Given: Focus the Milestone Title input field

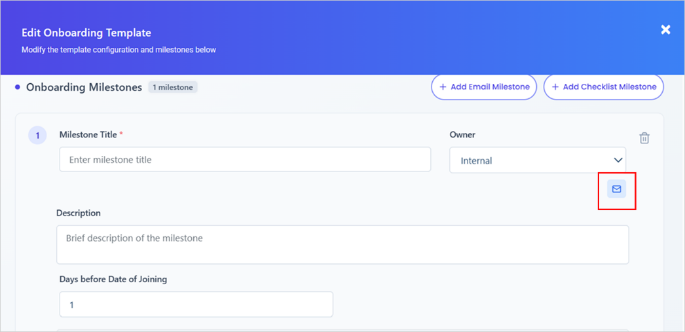Looking at the screenshot, I should pos(245,159).
